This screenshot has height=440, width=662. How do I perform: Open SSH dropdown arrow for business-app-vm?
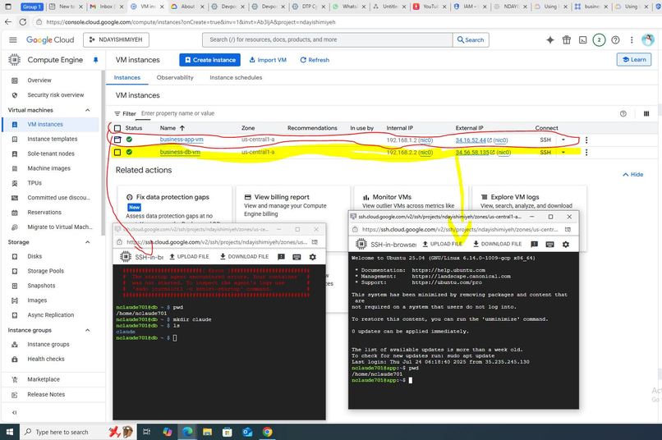point(563,140)
